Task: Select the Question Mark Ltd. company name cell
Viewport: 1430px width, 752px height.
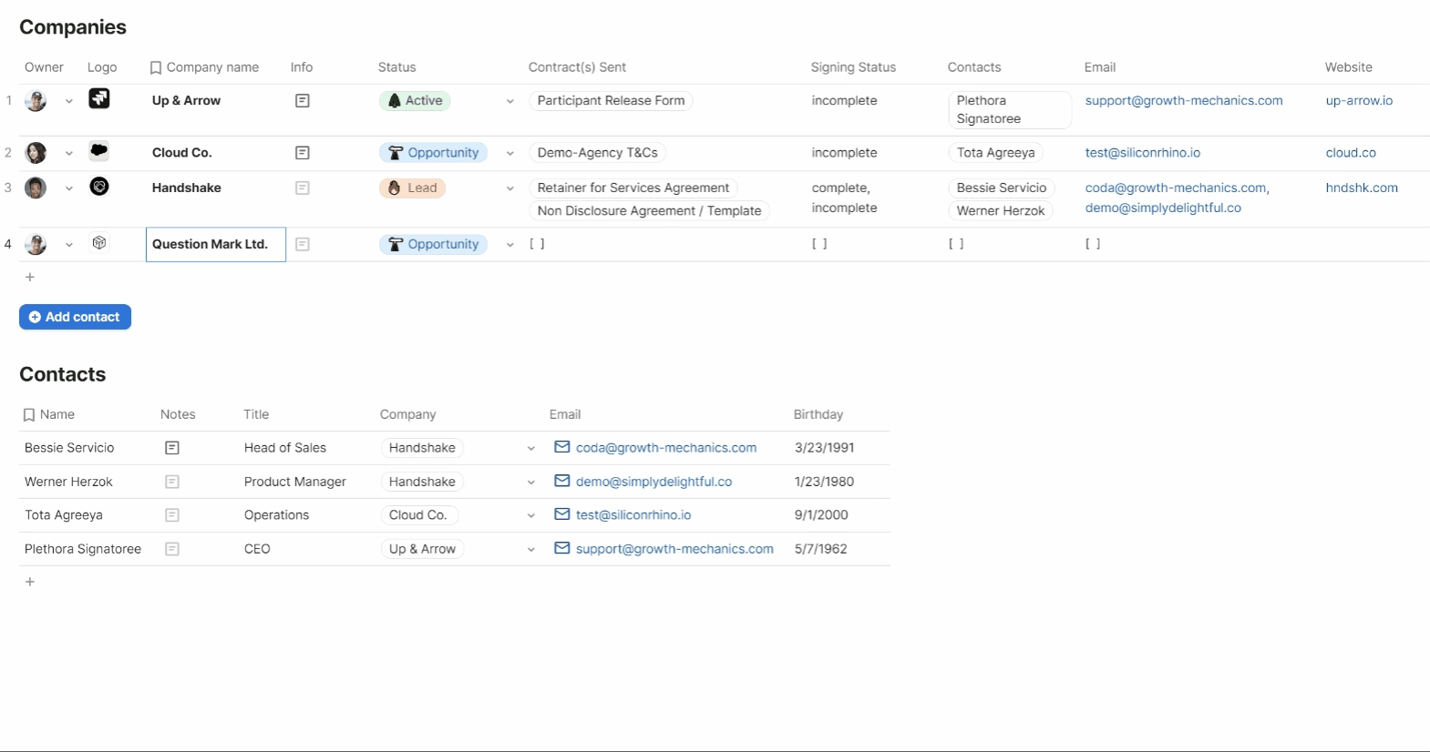Action: pyautogui.click(x=216, y=244)
